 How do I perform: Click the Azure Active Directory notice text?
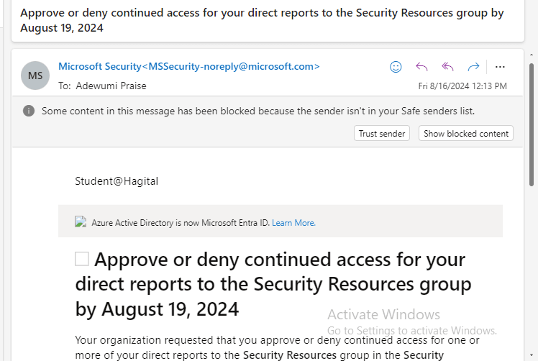pyautogui.click(x=180, y=223)
